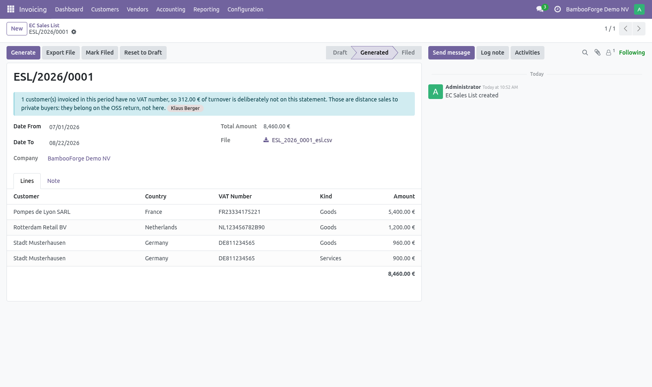Click Send message button
Viewport: 652px width, 387px height.
[x=452, y=53]
